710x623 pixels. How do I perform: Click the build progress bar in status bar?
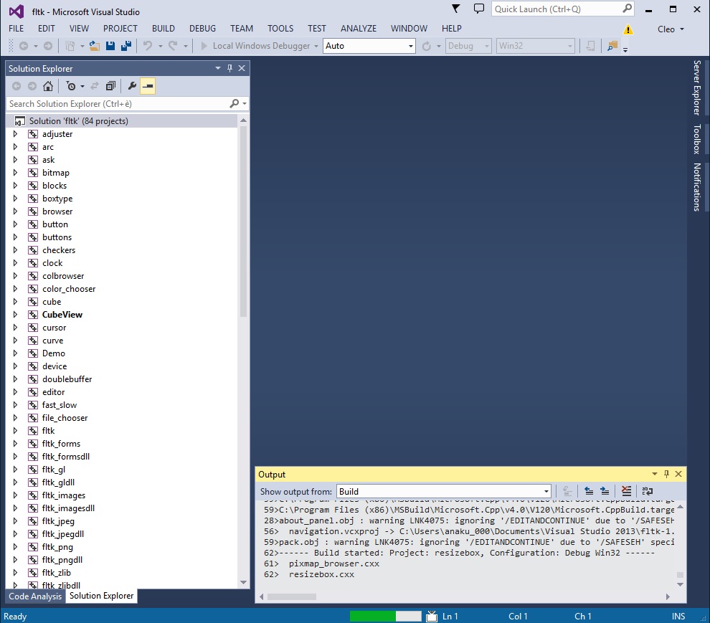385,617
